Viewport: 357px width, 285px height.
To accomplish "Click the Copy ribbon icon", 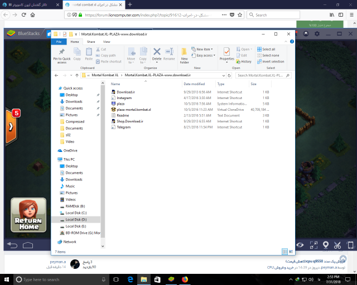I will click(77, 52).
